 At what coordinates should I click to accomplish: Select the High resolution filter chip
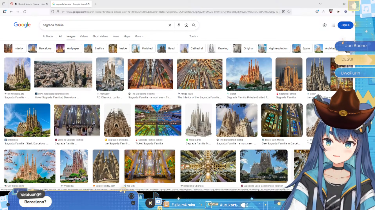tap(274, 48)
